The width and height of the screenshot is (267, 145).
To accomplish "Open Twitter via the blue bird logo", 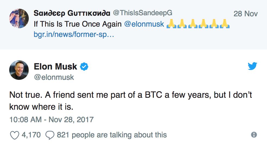I will point(252,66).
